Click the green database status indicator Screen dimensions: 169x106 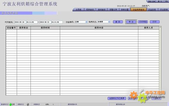(x=11, y=104)
